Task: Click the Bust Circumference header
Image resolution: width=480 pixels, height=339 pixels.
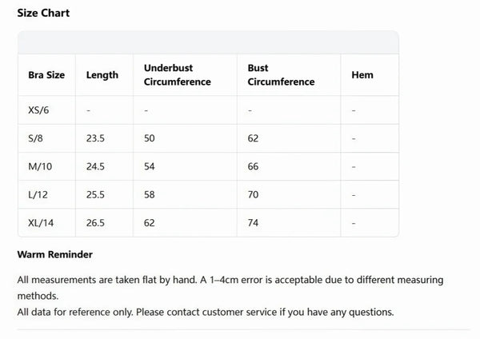Action: point(281,75)
